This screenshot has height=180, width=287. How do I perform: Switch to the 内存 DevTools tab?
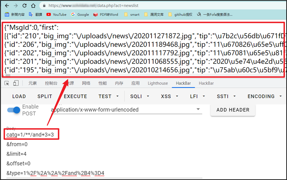119,83
